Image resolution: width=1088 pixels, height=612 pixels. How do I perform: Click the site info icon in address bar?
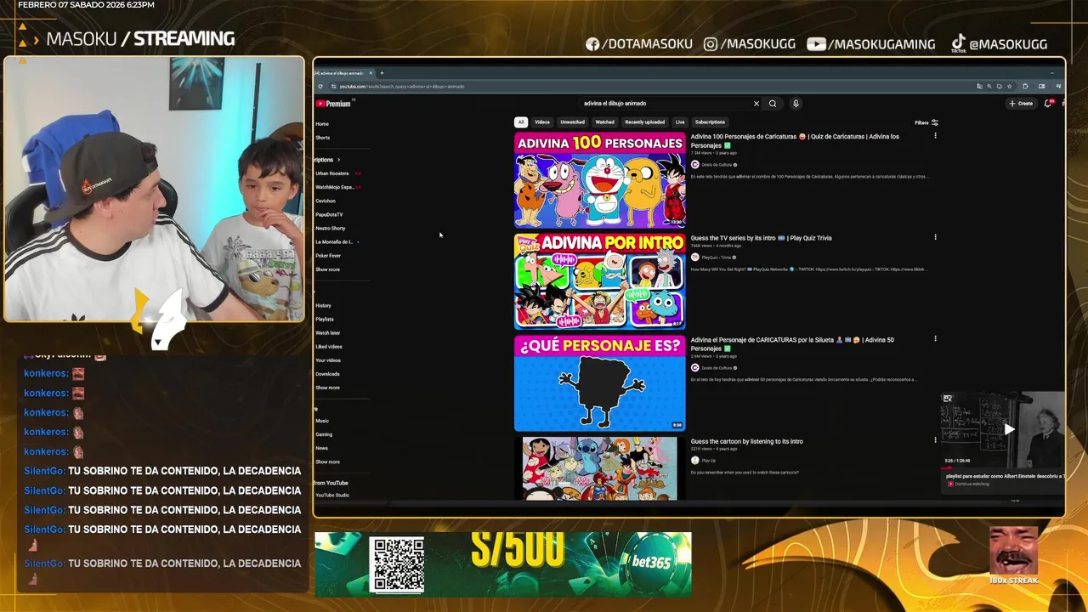[334, 86]
